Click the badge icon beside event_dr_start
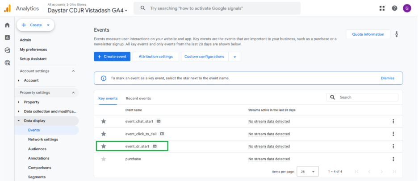 [155, 146]
